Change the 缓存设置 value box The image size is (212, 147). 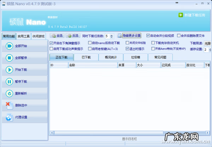tap(206, 50)
